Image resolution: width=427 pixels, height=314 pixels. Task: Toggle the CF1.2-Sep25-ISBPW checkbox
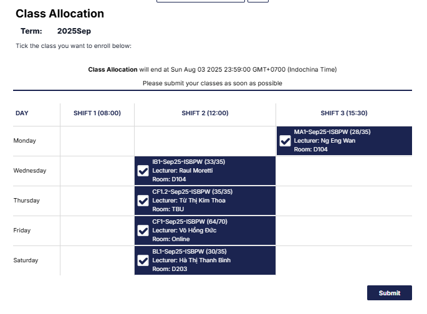click(143, 201)
